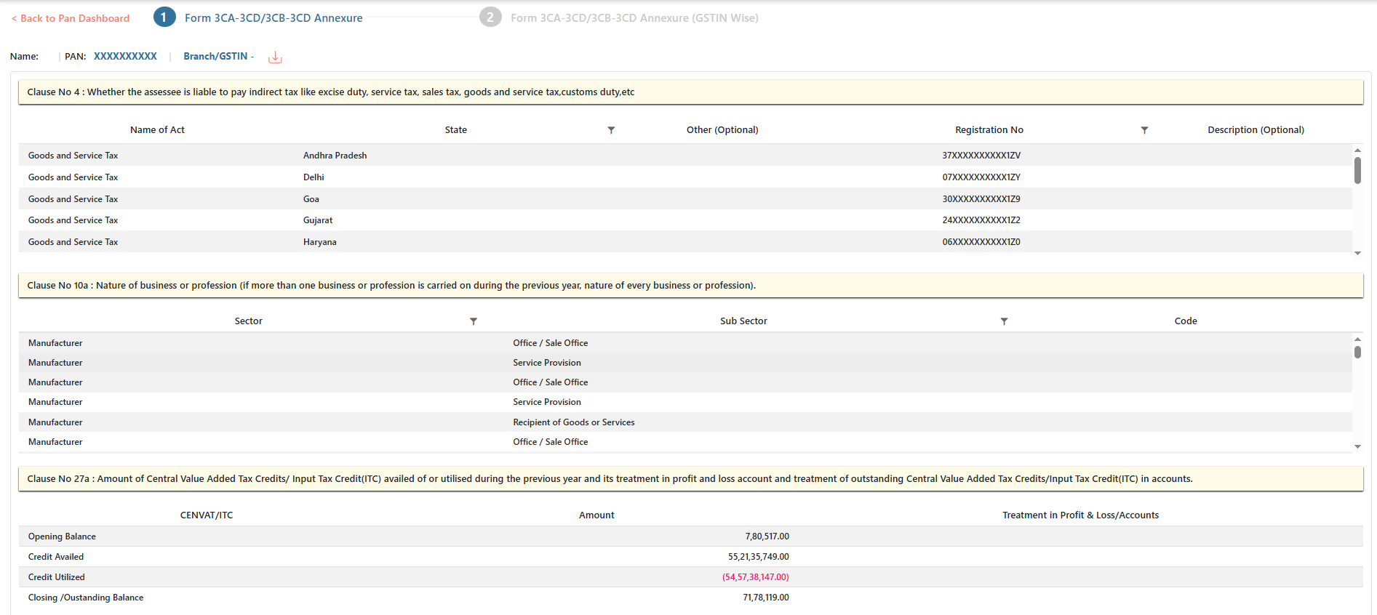Click the Sector column header
Image resolution: width=1377 pixels, height=615 pixels.
click(x=249, y=321)
